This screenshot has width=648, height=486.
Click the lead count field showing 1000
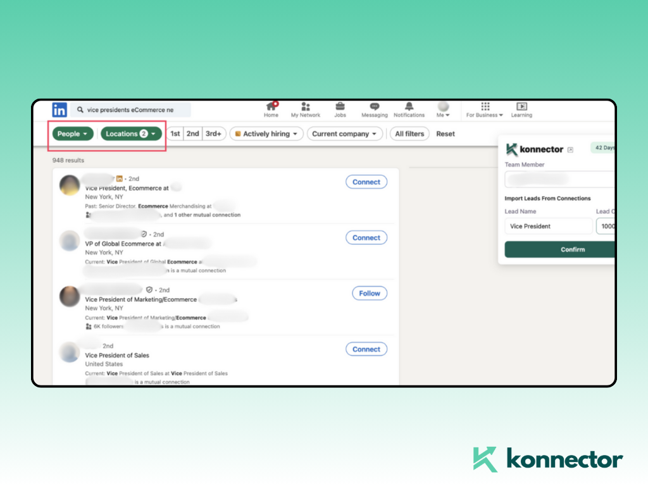click(x=606, y=226)
